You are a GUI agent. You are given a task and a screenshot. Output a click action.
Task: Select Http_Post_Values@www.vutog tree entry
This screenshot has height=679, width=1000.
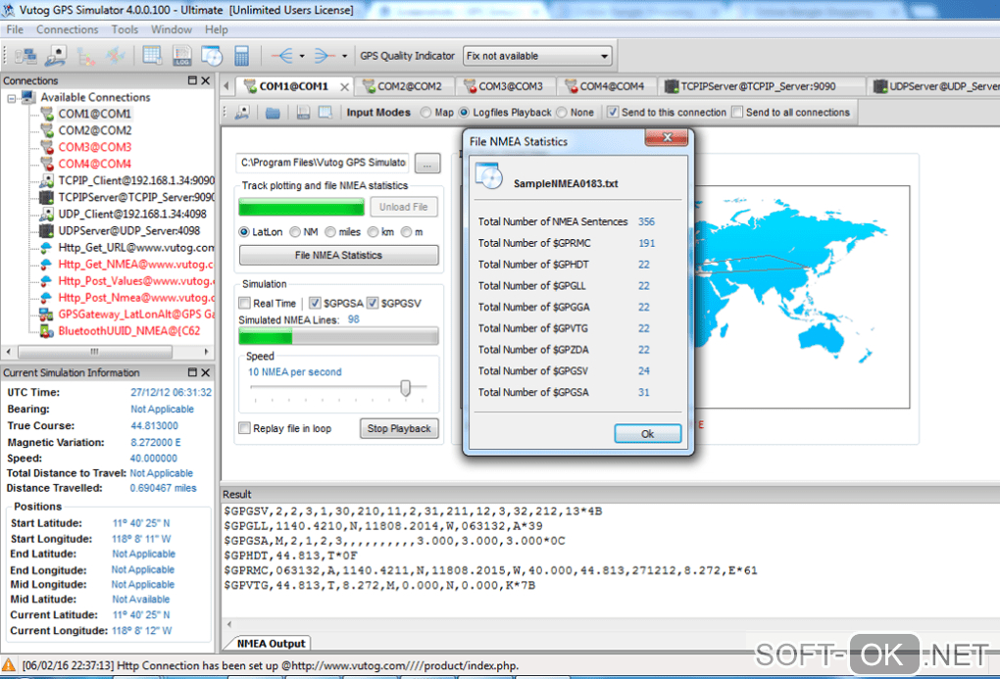136,280
